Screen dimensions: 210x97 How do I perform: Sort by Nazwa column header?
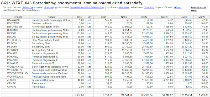(x=51, y=17)
